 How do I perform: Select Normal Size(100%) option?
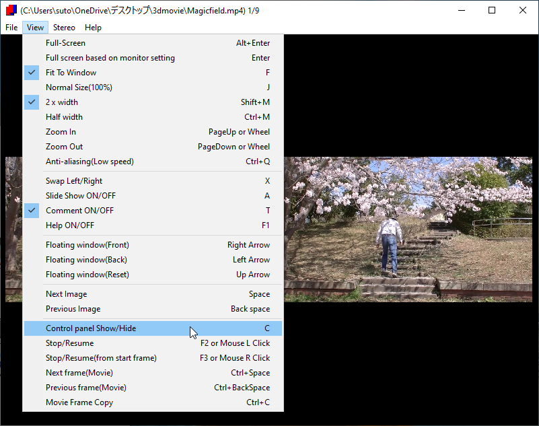(x=153, y=87)
